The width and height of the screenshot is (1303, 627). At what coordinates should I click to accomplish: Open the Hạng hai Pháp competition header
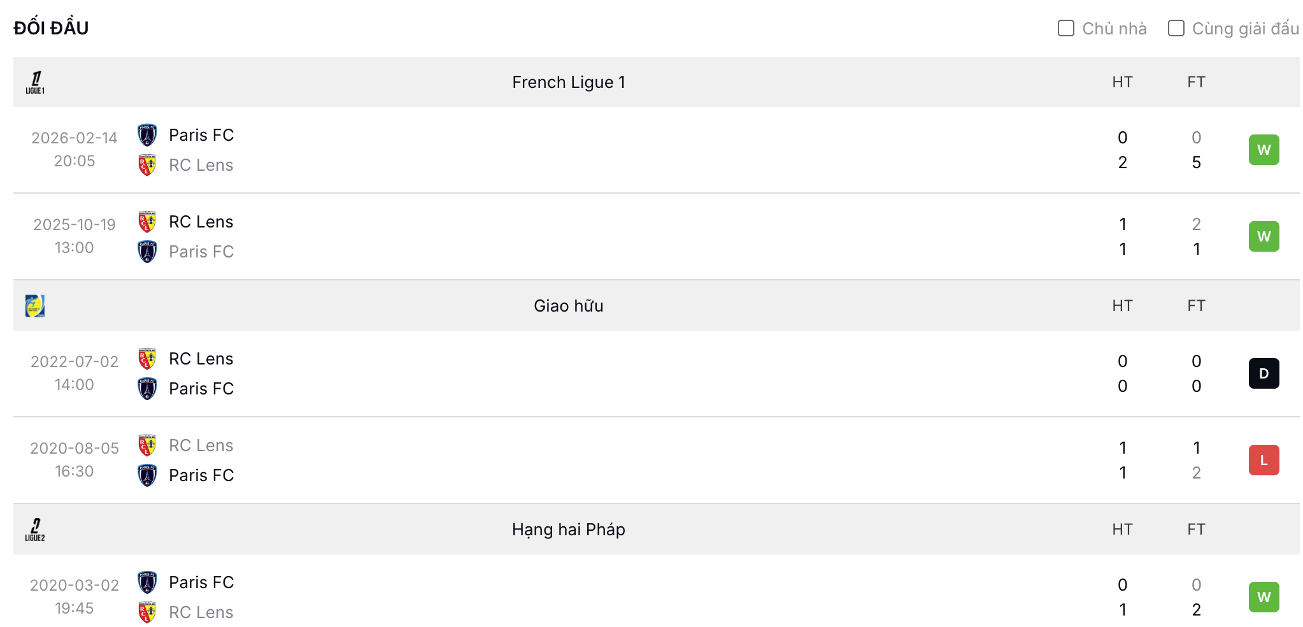tap(569, 530)
